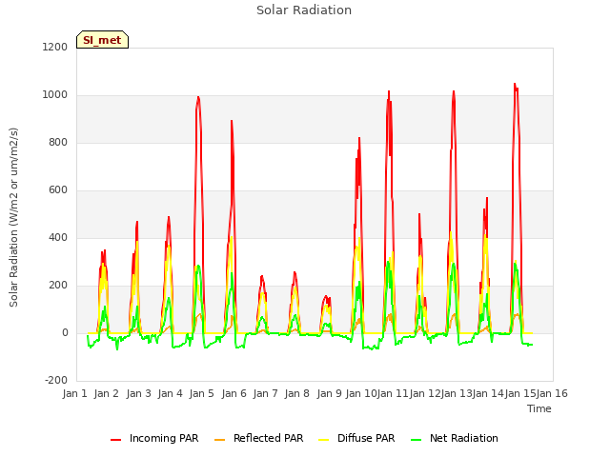Click the 400 y-axis tick label

pyautogui.click(x=58, y=237)
